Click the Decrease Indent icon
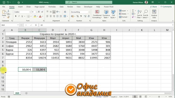The height and width of the screenshot is (98, 175). 57,16
